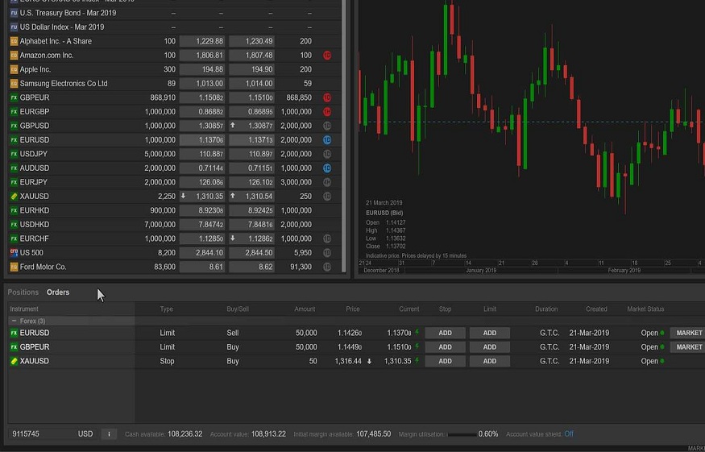This screenshot has height=452, width=705.
Task: Click the stock icon beside Ford Motor Co.
Action: 14,267
